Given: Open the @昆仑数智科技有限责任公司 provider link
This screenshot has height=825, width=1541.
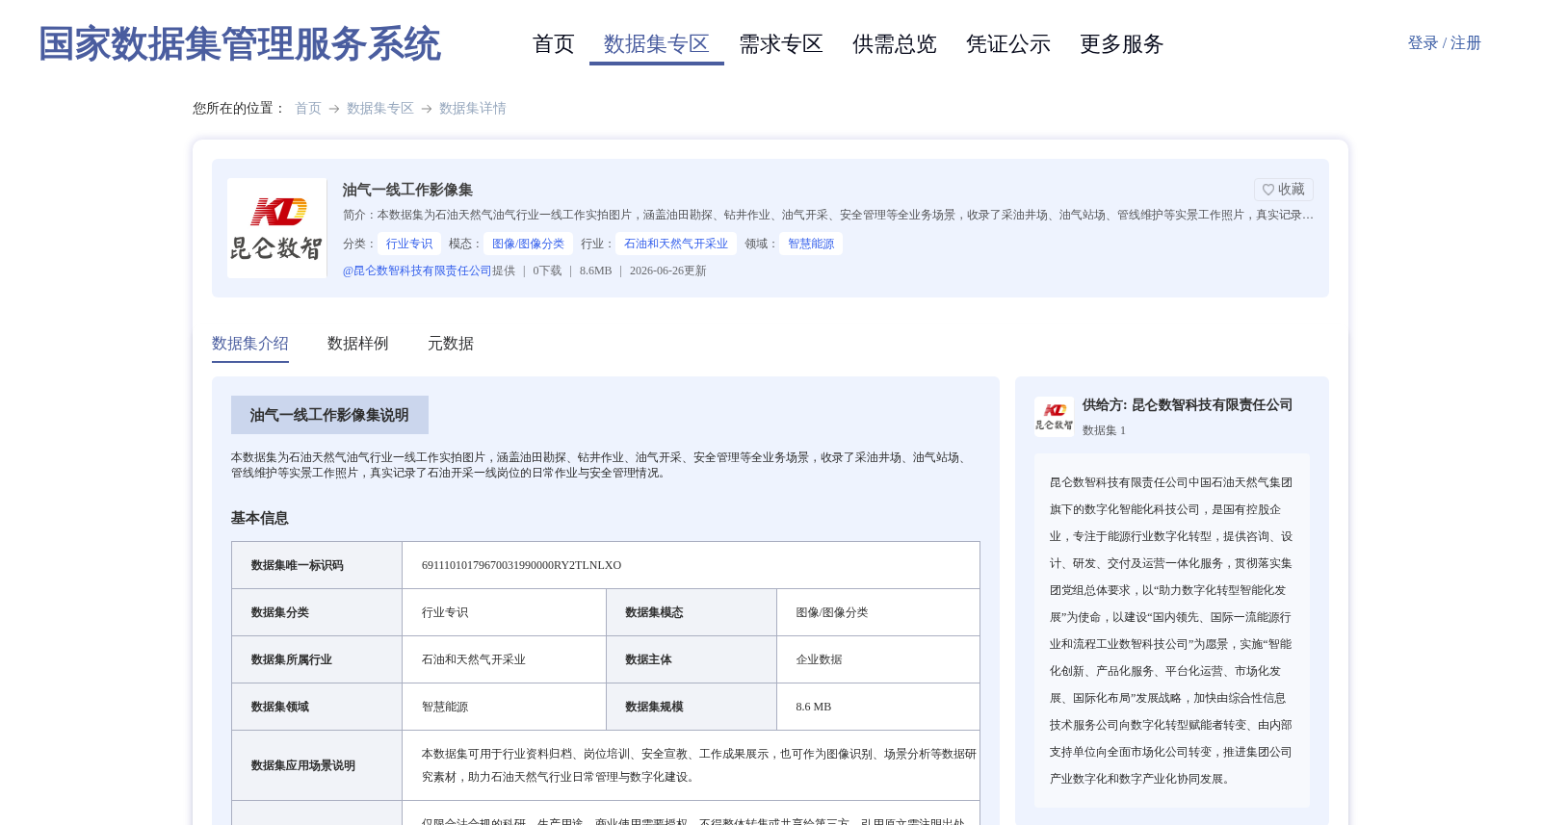Looking at the screenshot, I should [417, 271].
